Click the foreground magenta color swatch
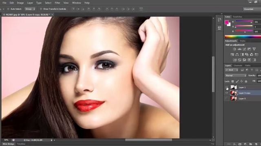Image resolution: width=261 pixels, height=146 pixels. (227, 22)
